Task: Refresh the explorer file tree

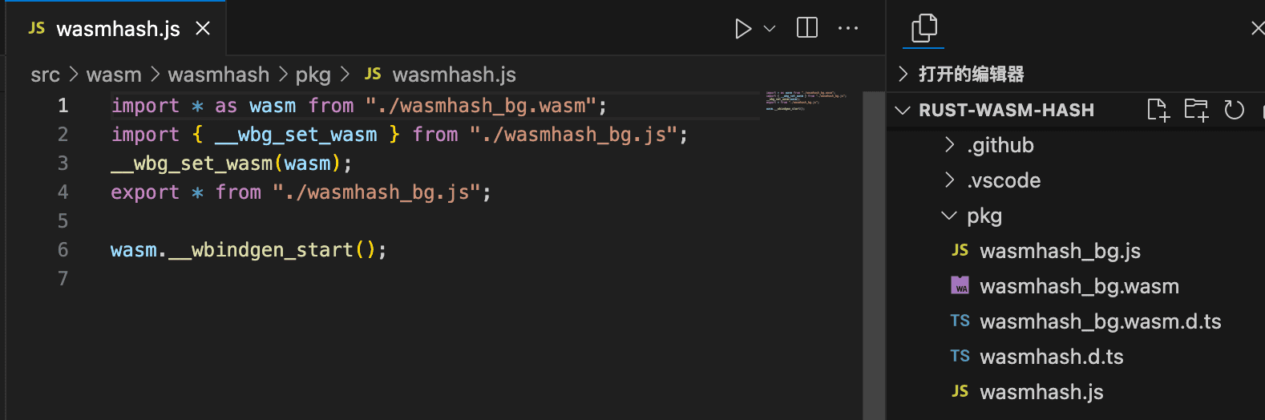Action: [1235, 110]
